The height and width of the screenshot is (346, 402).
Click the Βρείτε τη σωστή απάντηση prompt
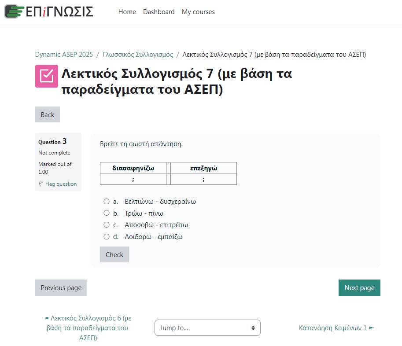point(141,144)
